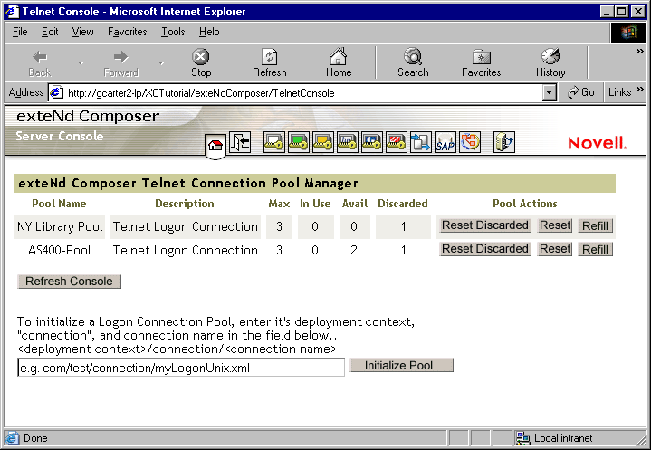Click the red house Home console icon
The width and height of the screenshot is (651, 450).
215,144
